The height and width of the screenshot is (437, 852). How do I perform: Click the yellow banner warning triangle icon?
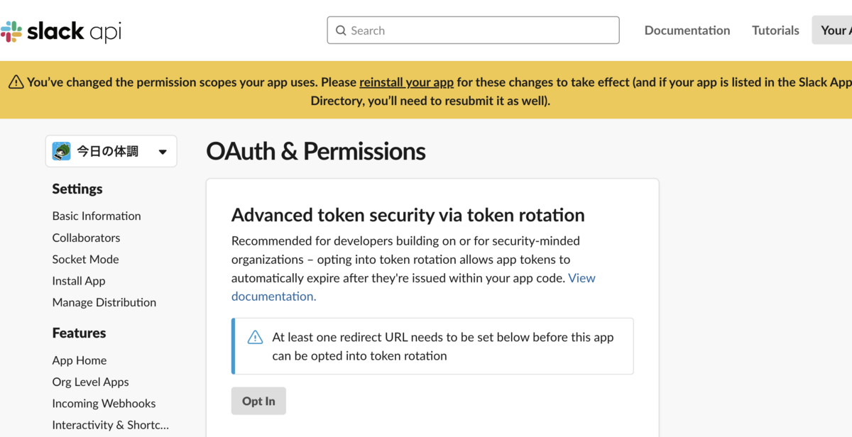pos(16,82)
